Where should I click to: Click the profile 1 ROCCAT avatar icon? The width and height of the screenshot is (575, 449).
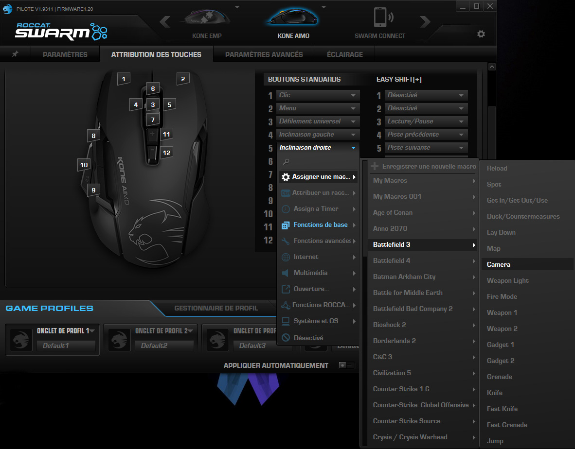(x=21, y=340)
